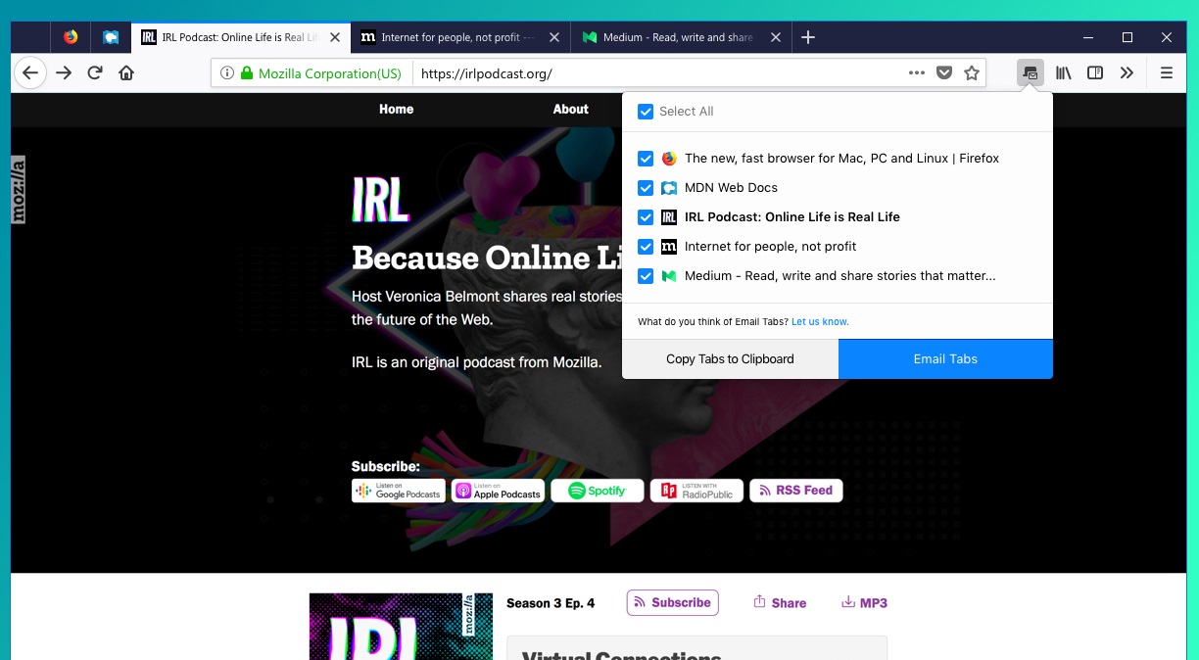
Task: Close the IRL Podcast tab
Action: pos(335,37)
